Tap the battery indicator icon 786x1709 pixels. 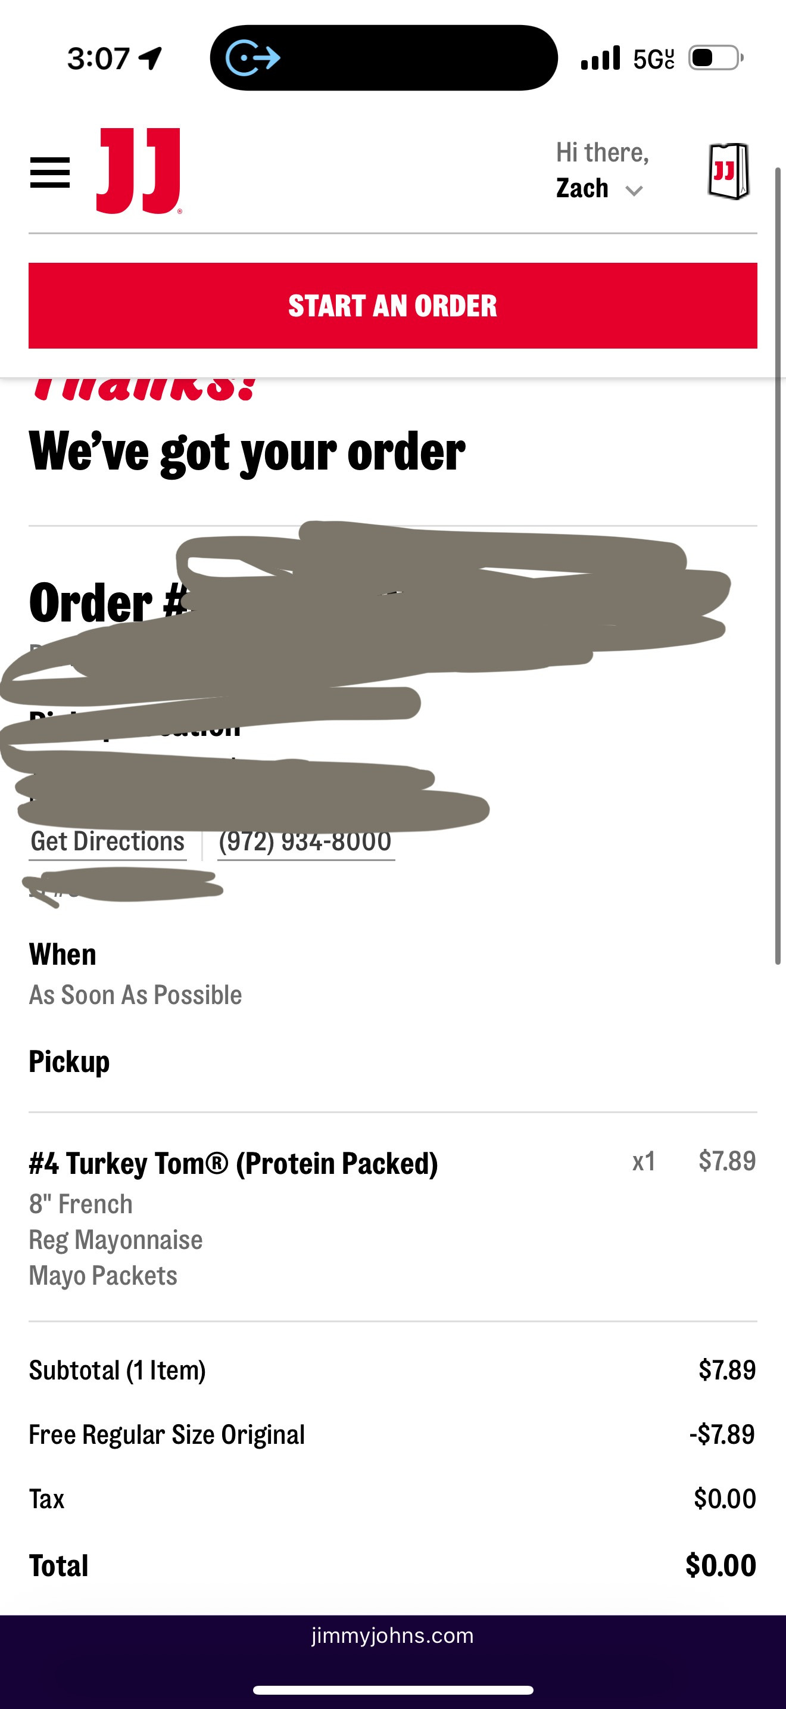coord(715,58)
